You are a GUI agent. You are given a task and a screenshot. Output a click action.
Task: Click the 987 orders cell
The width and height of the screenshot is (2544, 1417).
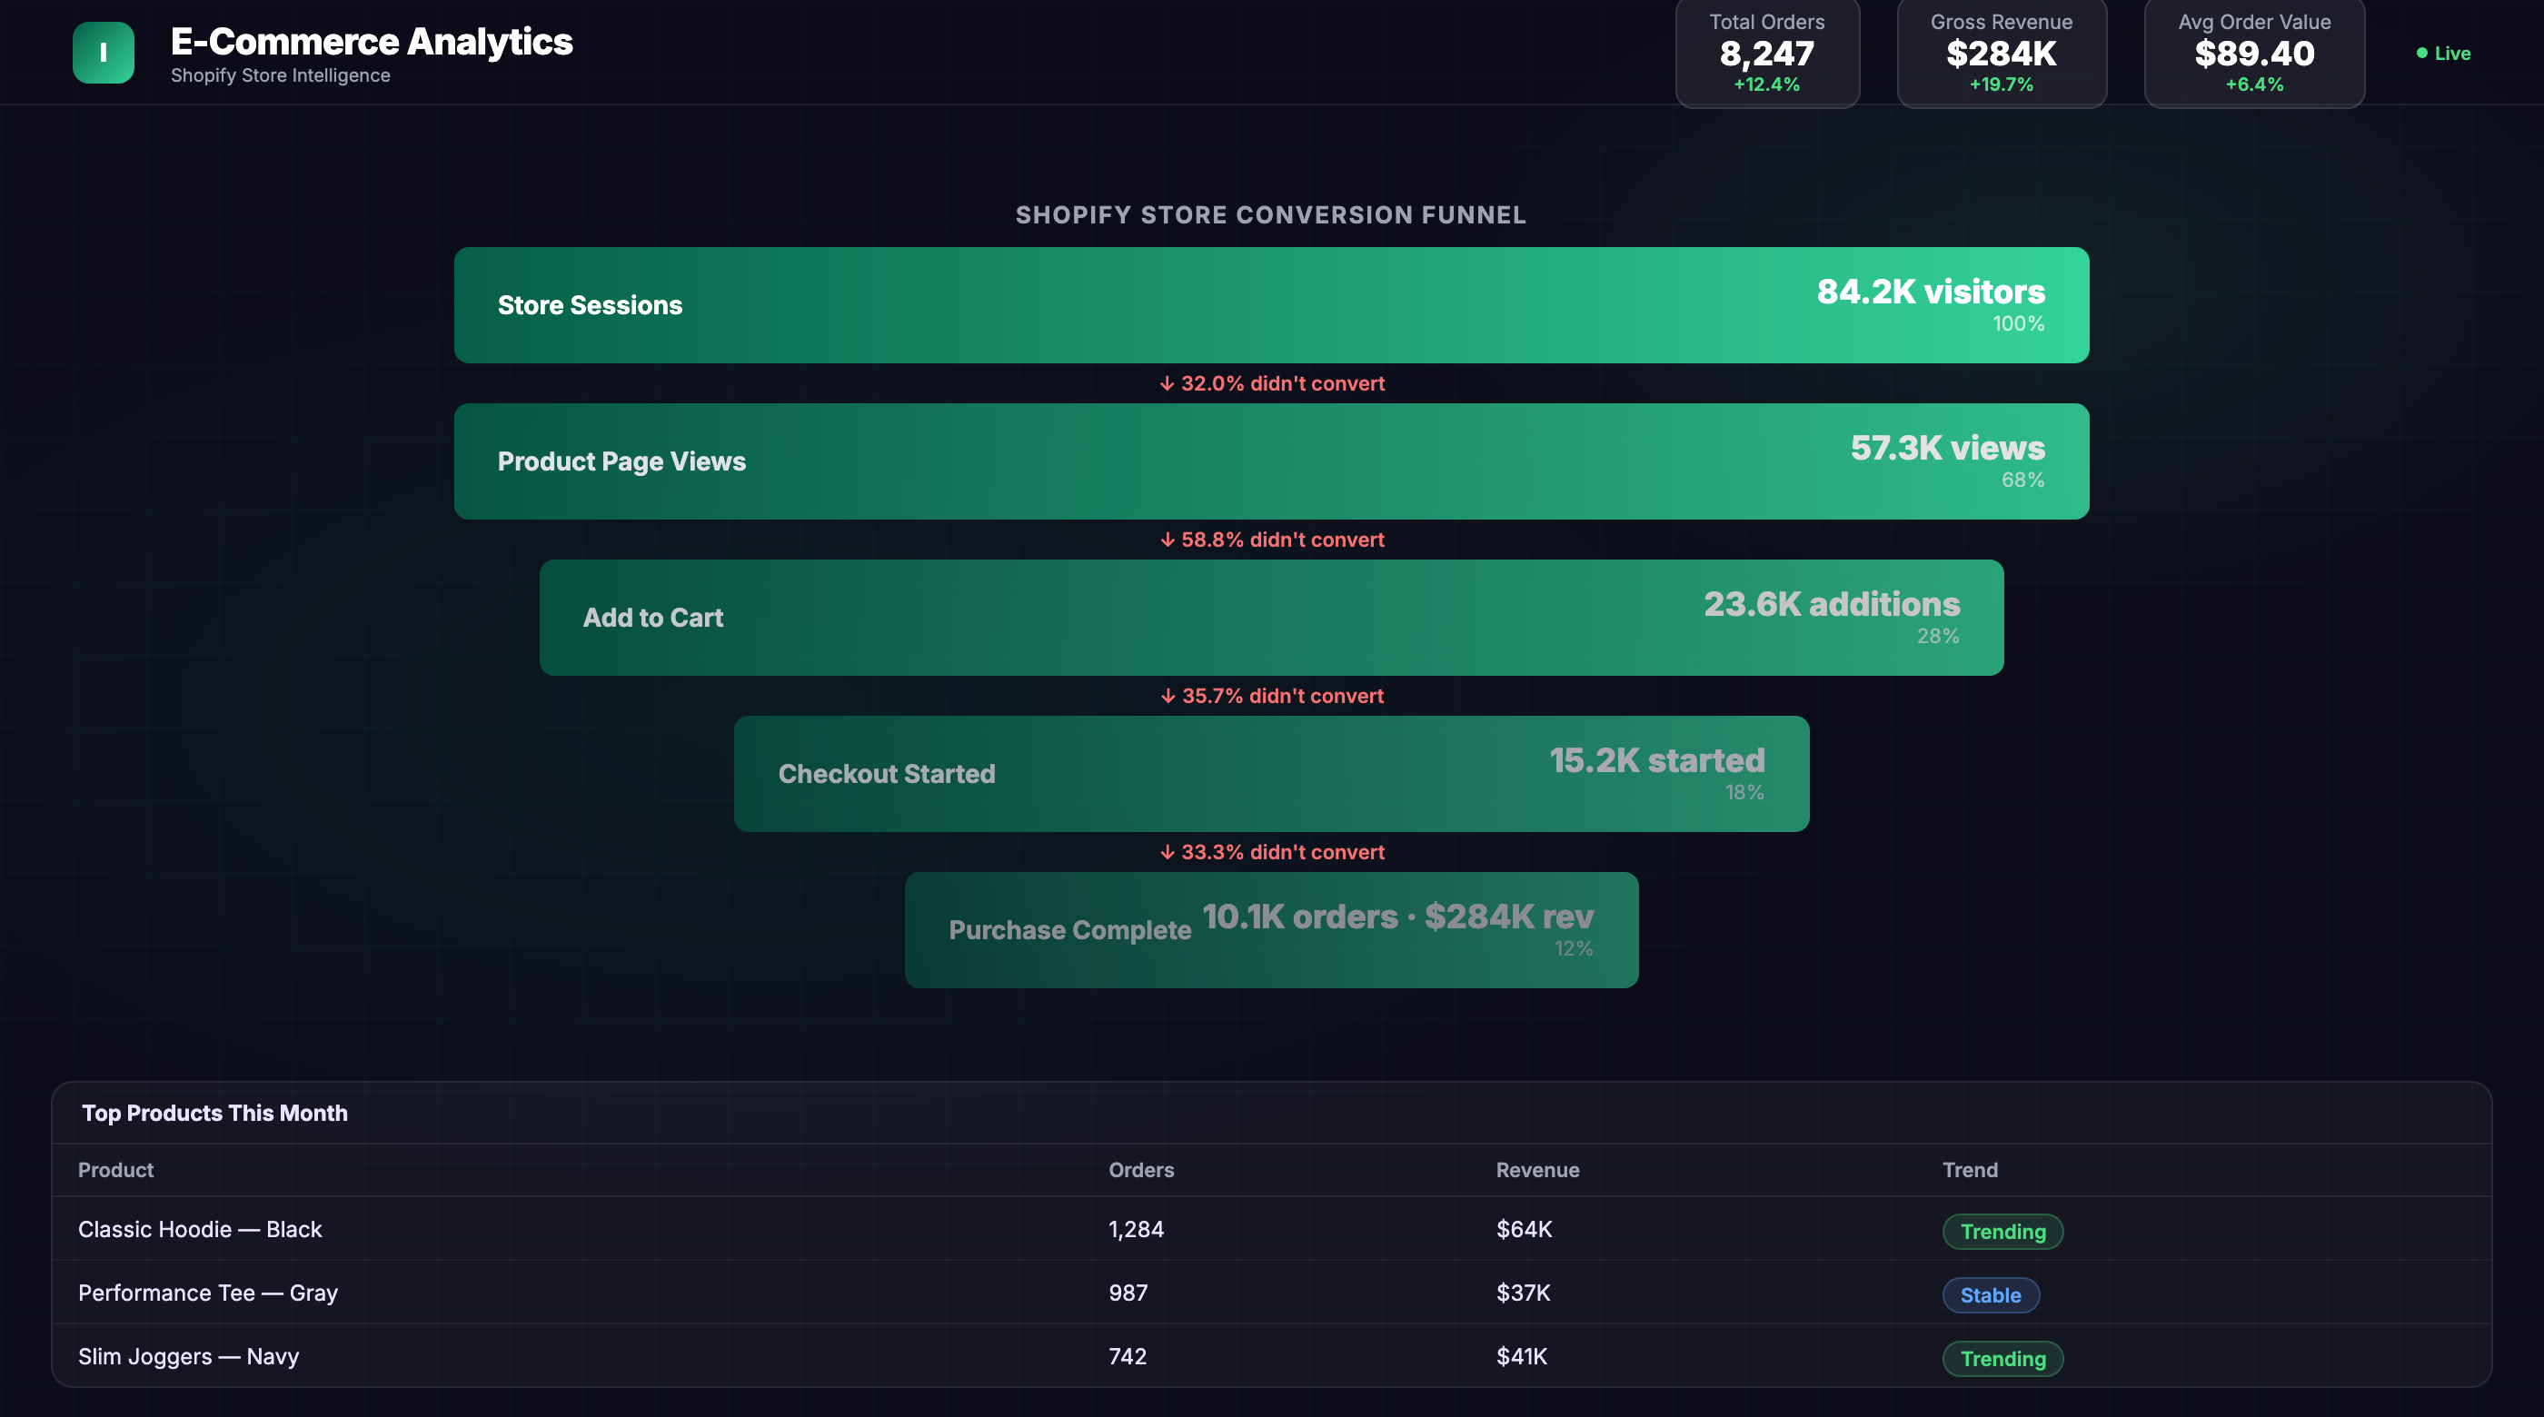click(1128, 1293)
